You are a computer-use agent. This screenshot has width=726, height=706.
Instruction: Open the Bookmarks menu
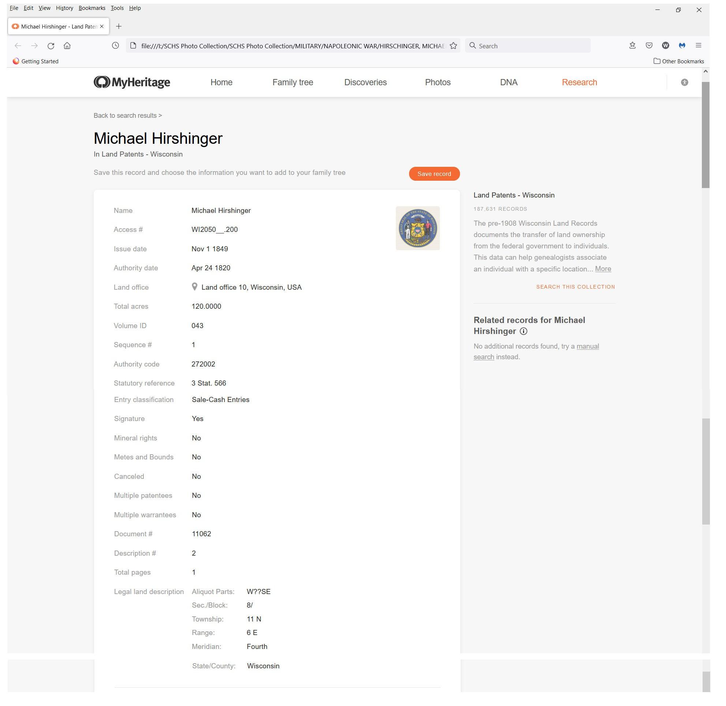(x=92, y=8)
